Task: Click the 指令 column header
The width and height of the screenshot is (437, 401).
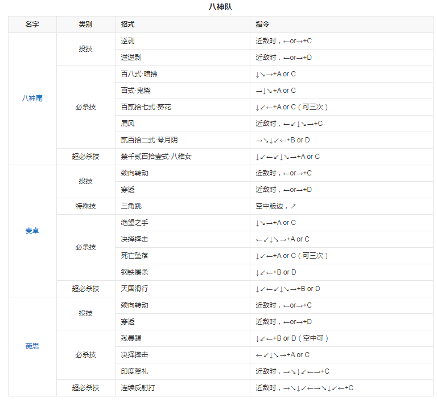Action: (262, 24)
